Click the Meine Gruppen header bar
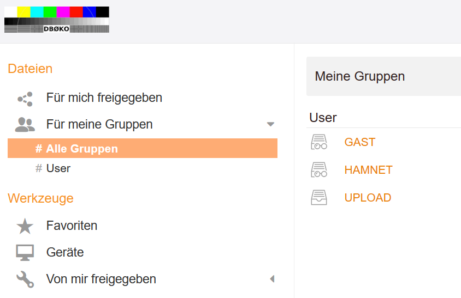The height and width of the screenshot is (298, 461). point(383,76)
